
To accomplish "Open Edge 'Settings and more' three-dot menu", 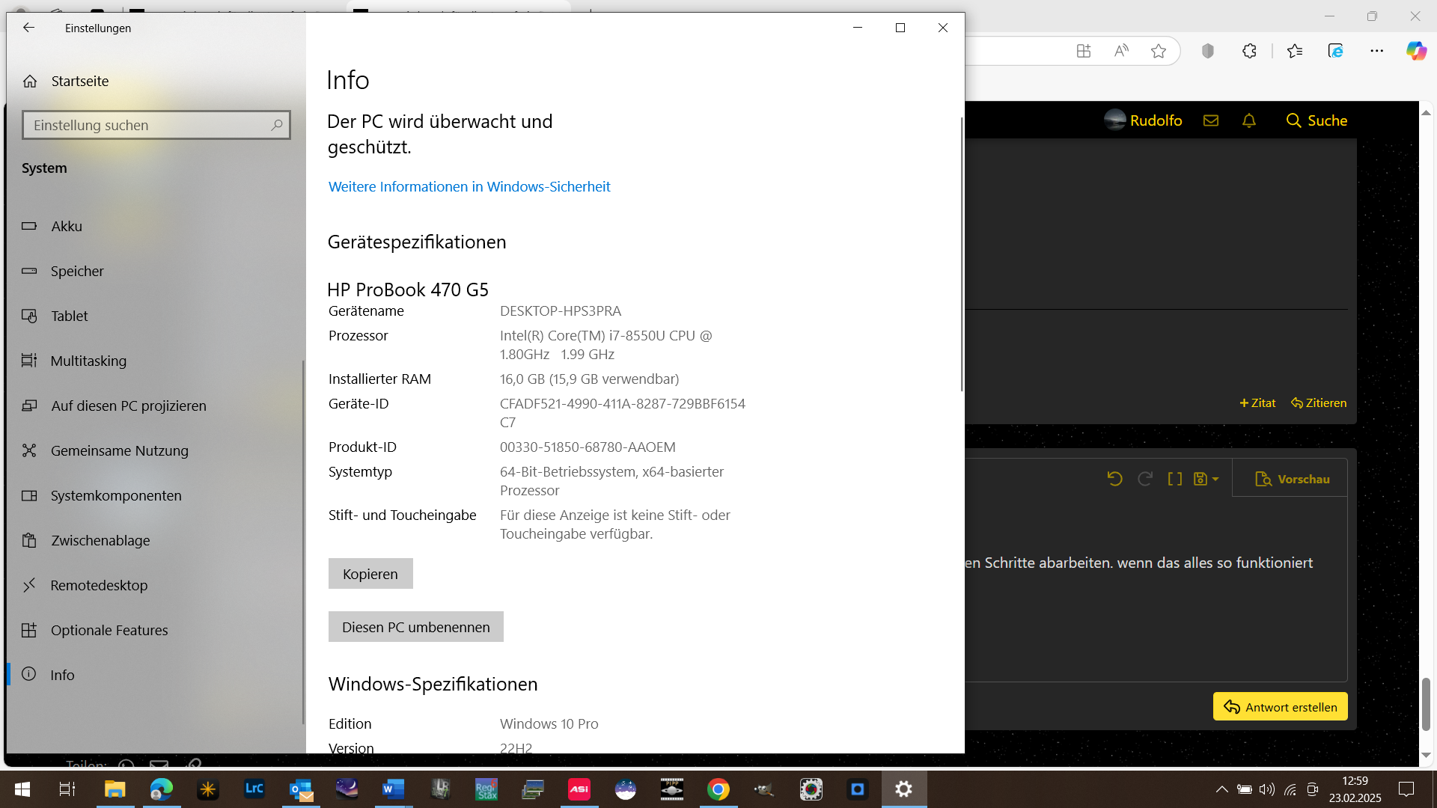I will point(1377,51).
